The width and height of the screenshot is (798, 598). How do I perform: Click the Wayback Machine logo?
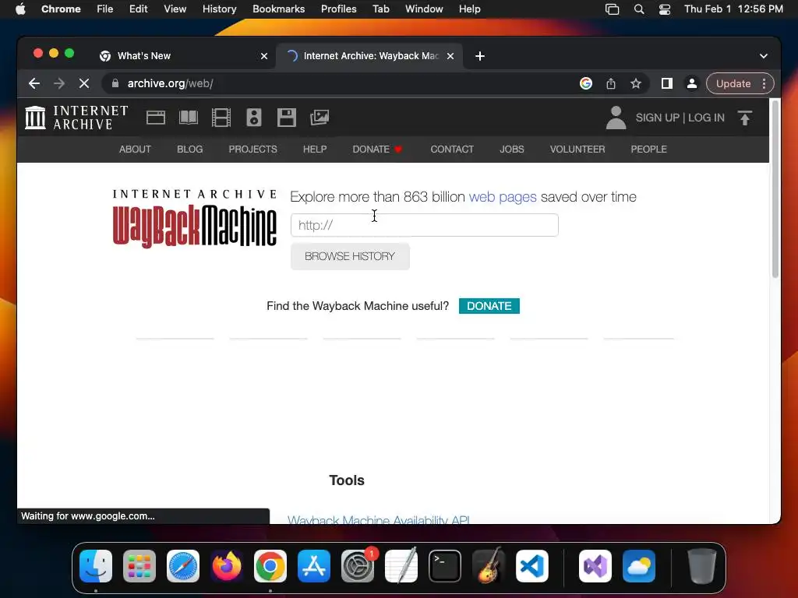[x=194, y=219]
